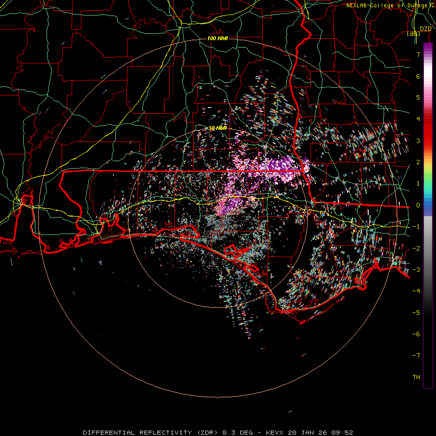The height and width of the screenshot is (436, 436).
Task: Select the 6 value on the dB scale
Action: [x=418, y=76]
